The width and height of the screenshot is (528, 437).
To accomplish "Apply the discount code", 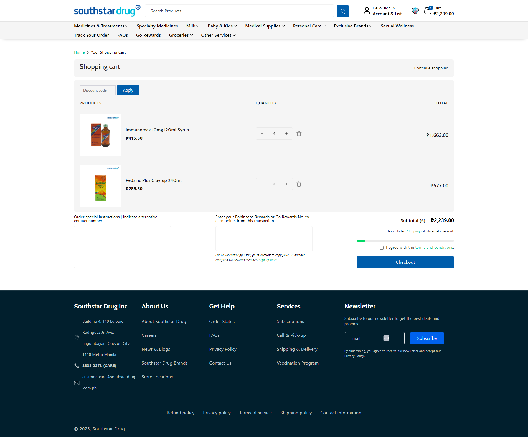I will point(128,90).
